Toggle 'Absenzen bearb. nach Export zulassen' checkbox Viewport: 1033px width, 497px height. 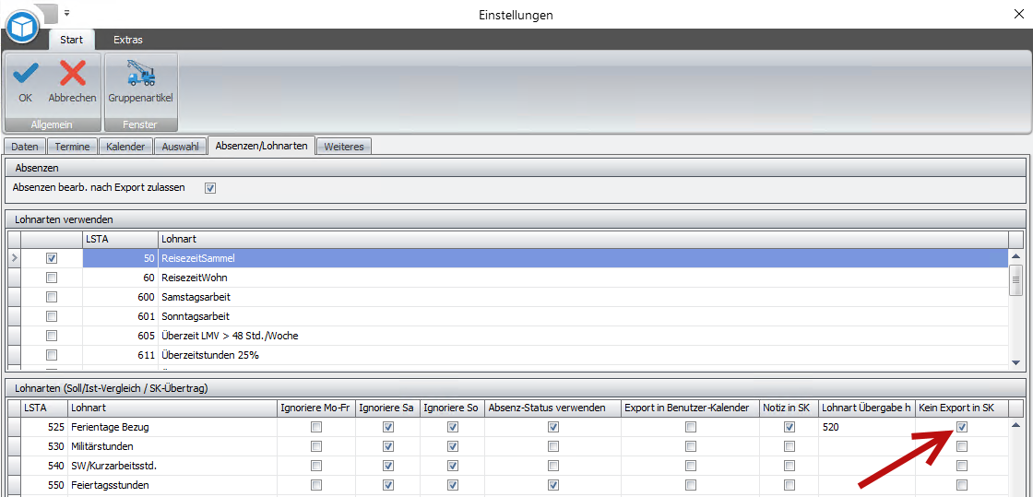210,188
